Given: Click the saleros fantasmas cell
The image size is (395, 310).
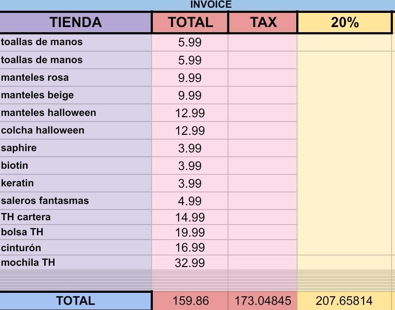Looking at the screenshot, I should [76, 201].
